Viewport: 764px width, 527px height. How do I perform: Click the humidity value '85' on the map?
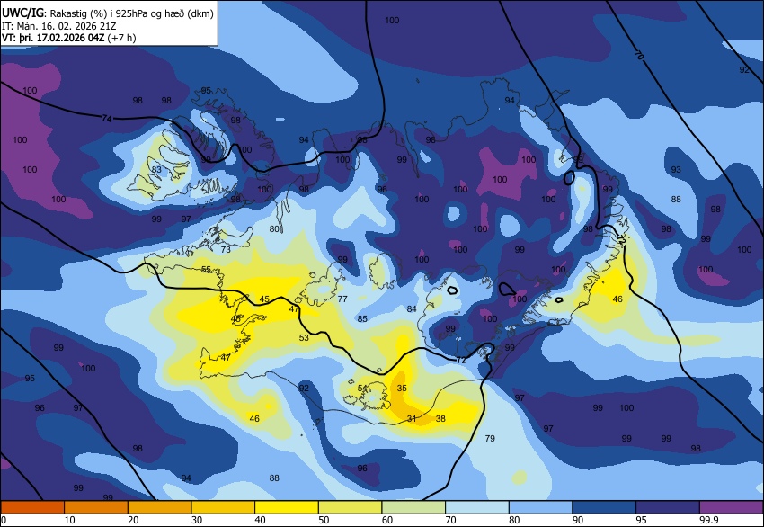pyautogui.click(x=362, y=319)
